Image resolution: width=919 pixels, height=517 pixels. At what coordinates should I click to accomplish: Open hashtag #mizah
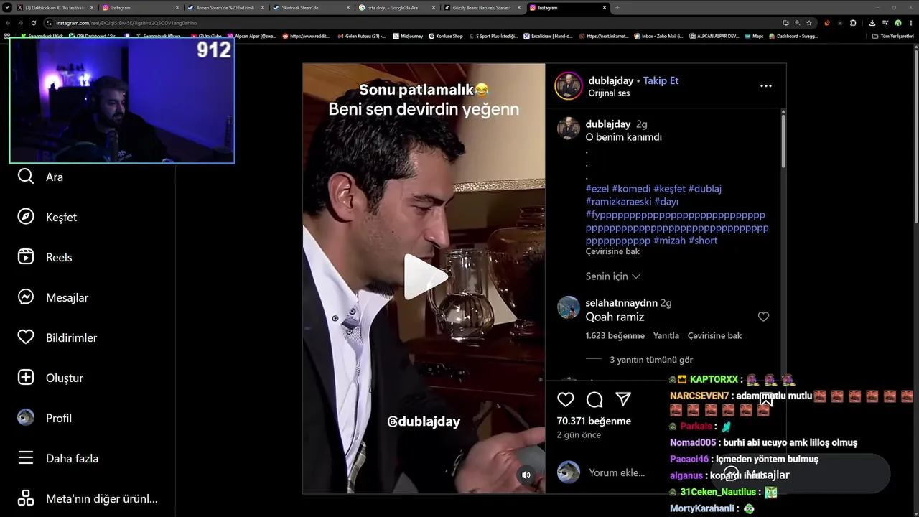669,241
